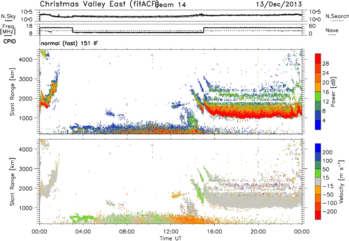Select the "Beam 14" label in the title
This screenshot has width=349, height=241.
click(x=171, y=5)
